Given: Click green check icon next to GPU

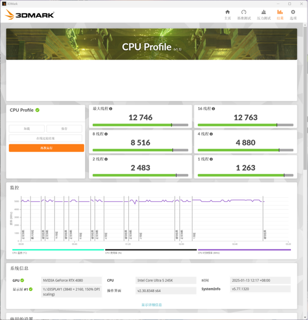Looking at the screenshot, I should [x=22, y=280].
